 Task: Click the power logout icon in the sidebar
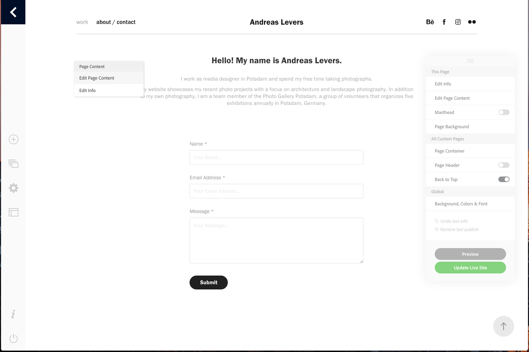point(13,338)
